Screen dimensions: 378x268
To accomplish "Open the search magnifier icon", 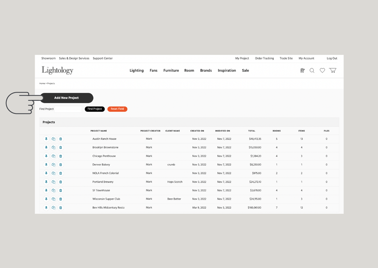I will tap(312, 71).
